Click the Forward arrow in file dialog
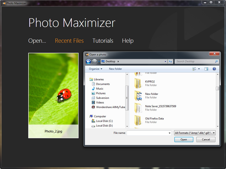The height and width of the screenshot is (169, 226). click(94, 61)
